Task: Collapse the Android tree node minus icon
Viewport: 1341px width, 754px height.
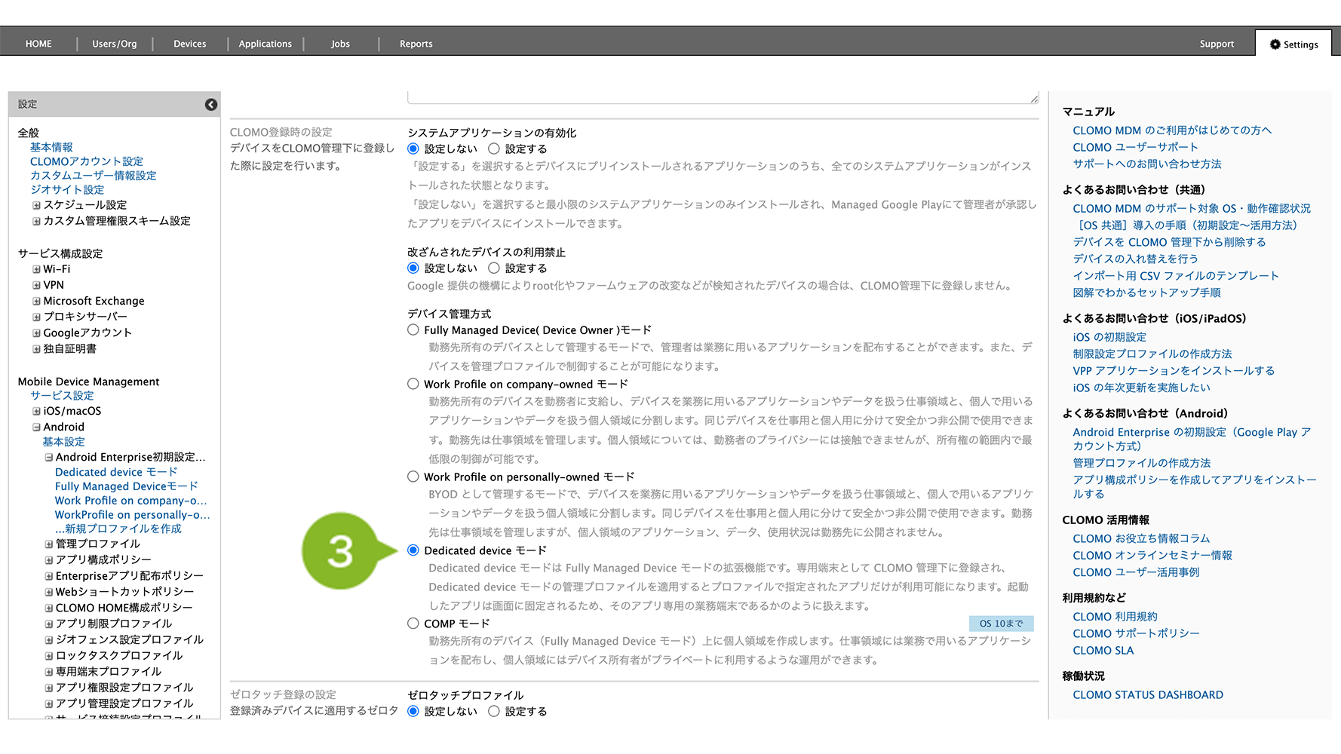Action: [x=36, y=427]
